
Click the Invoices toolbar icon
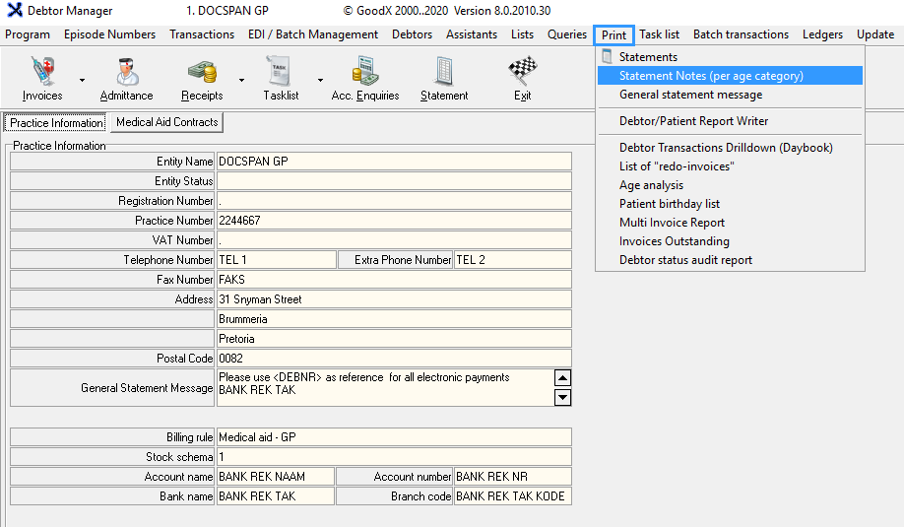pyautogui.click(x=41, y=72)
